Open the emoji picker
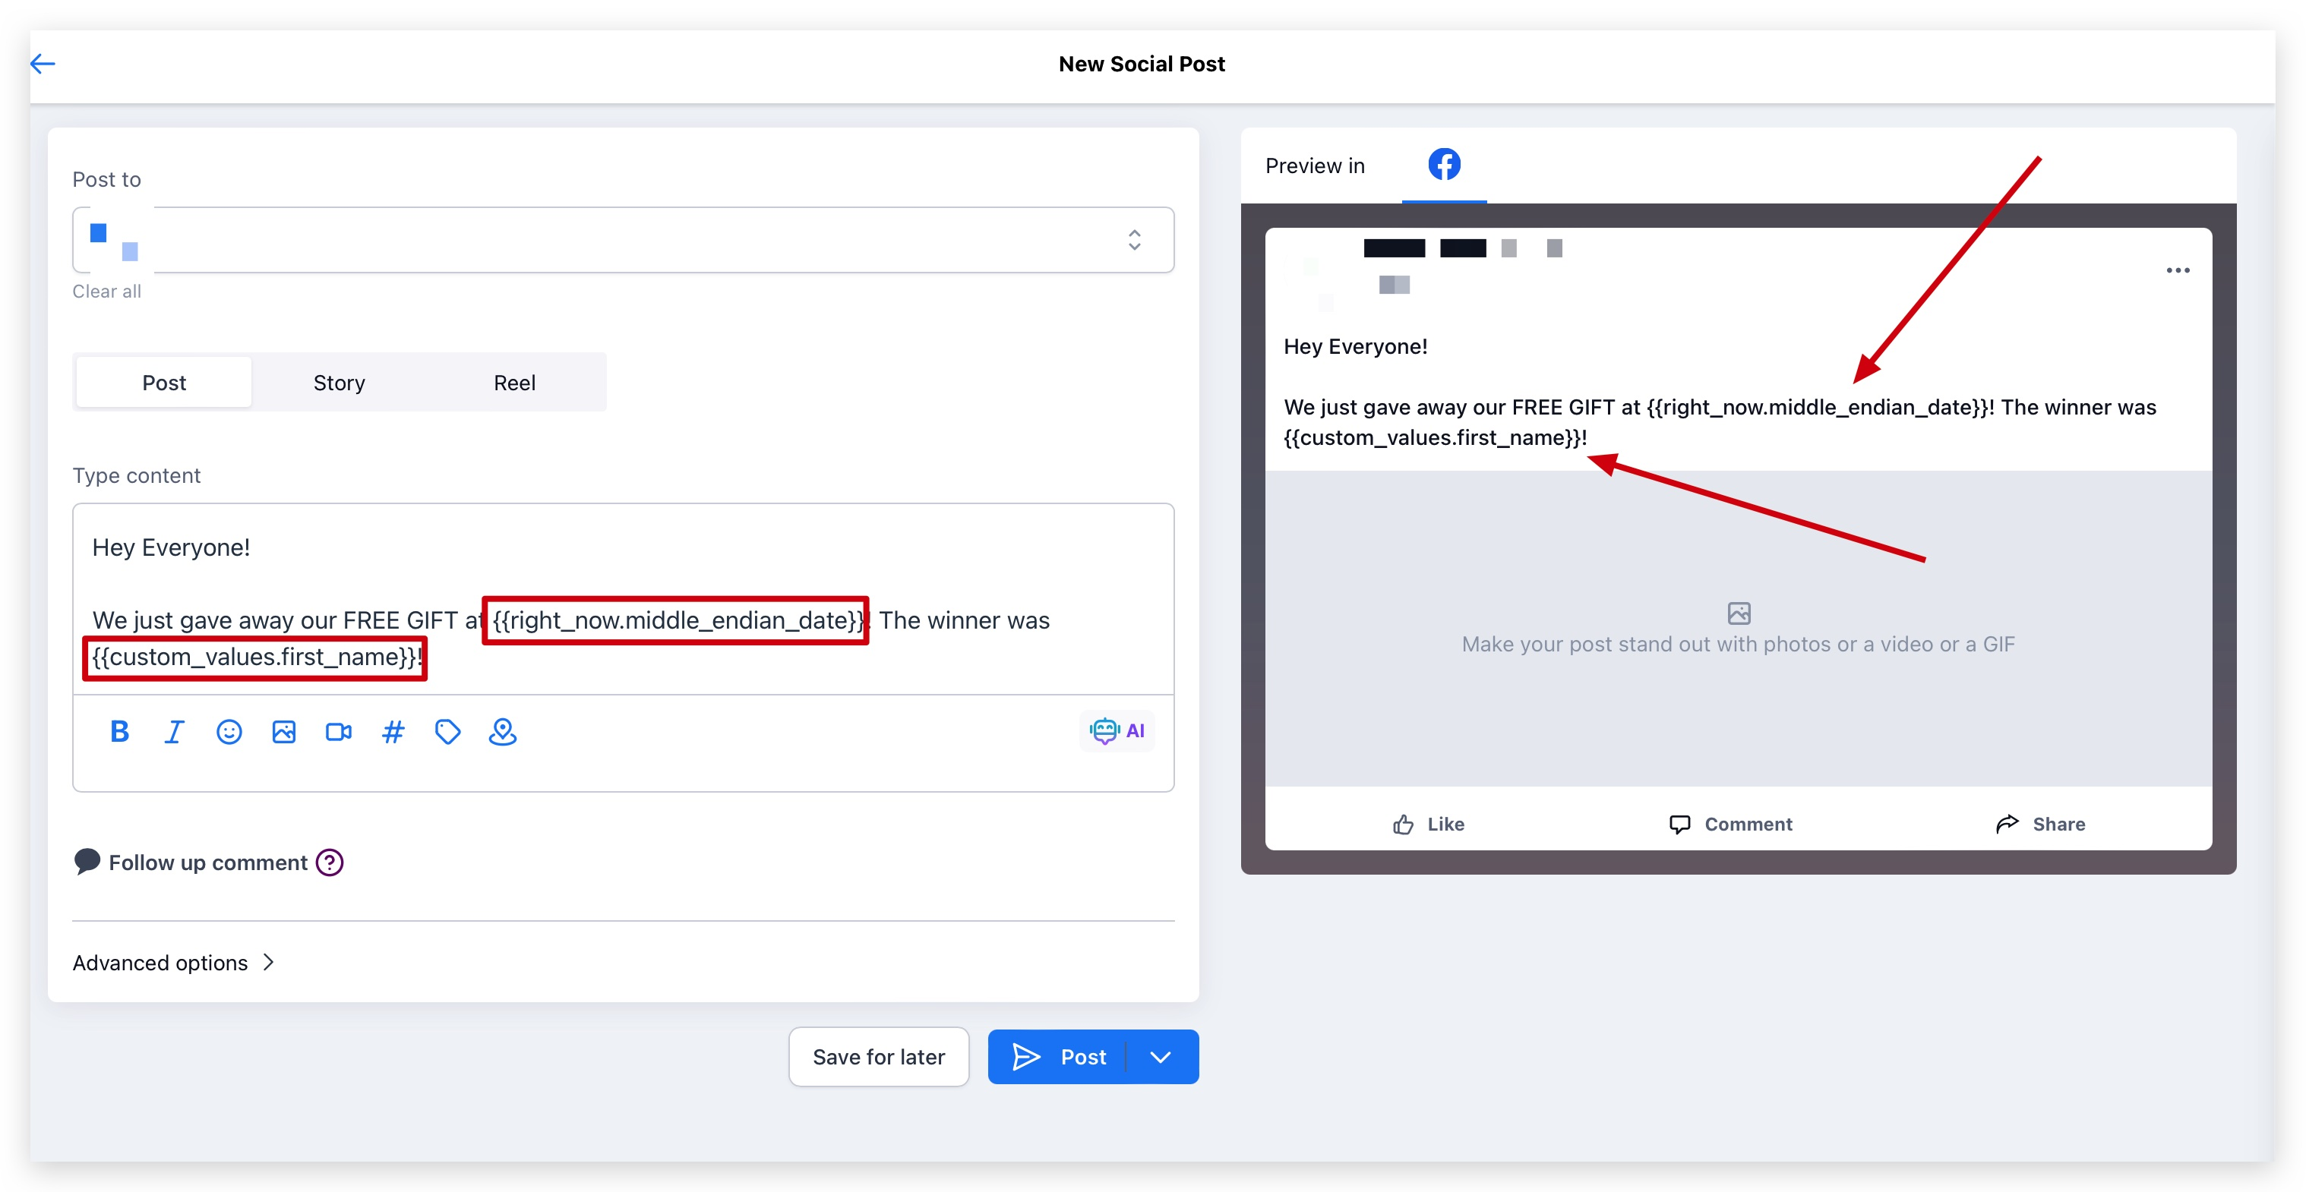 [229, 731]
